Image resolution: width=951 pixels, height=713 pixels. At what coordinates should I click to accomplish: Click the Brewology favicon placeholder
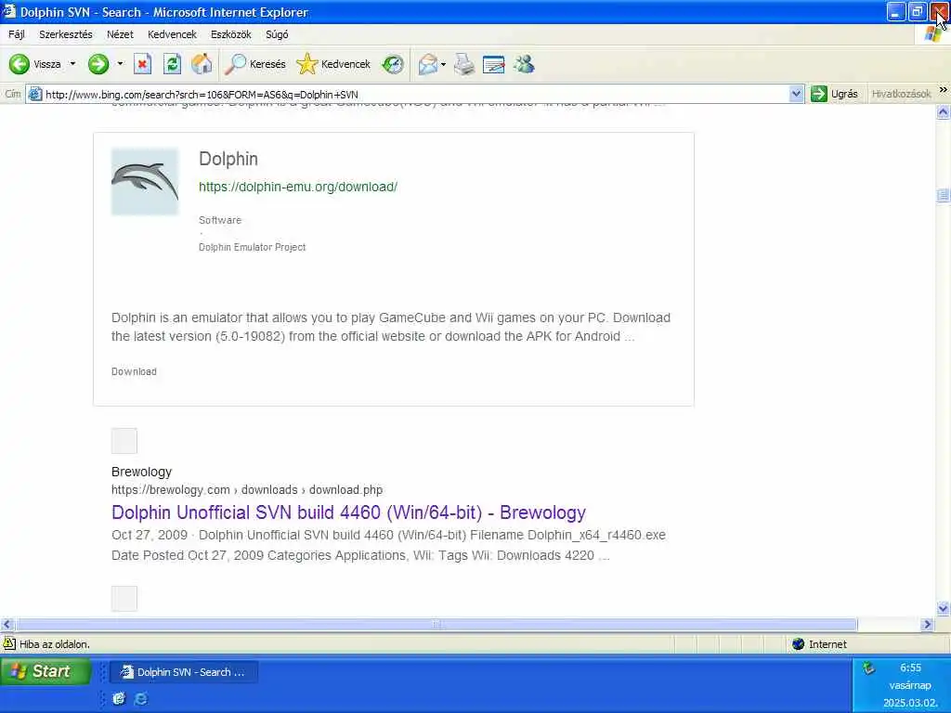click(124, 441)
